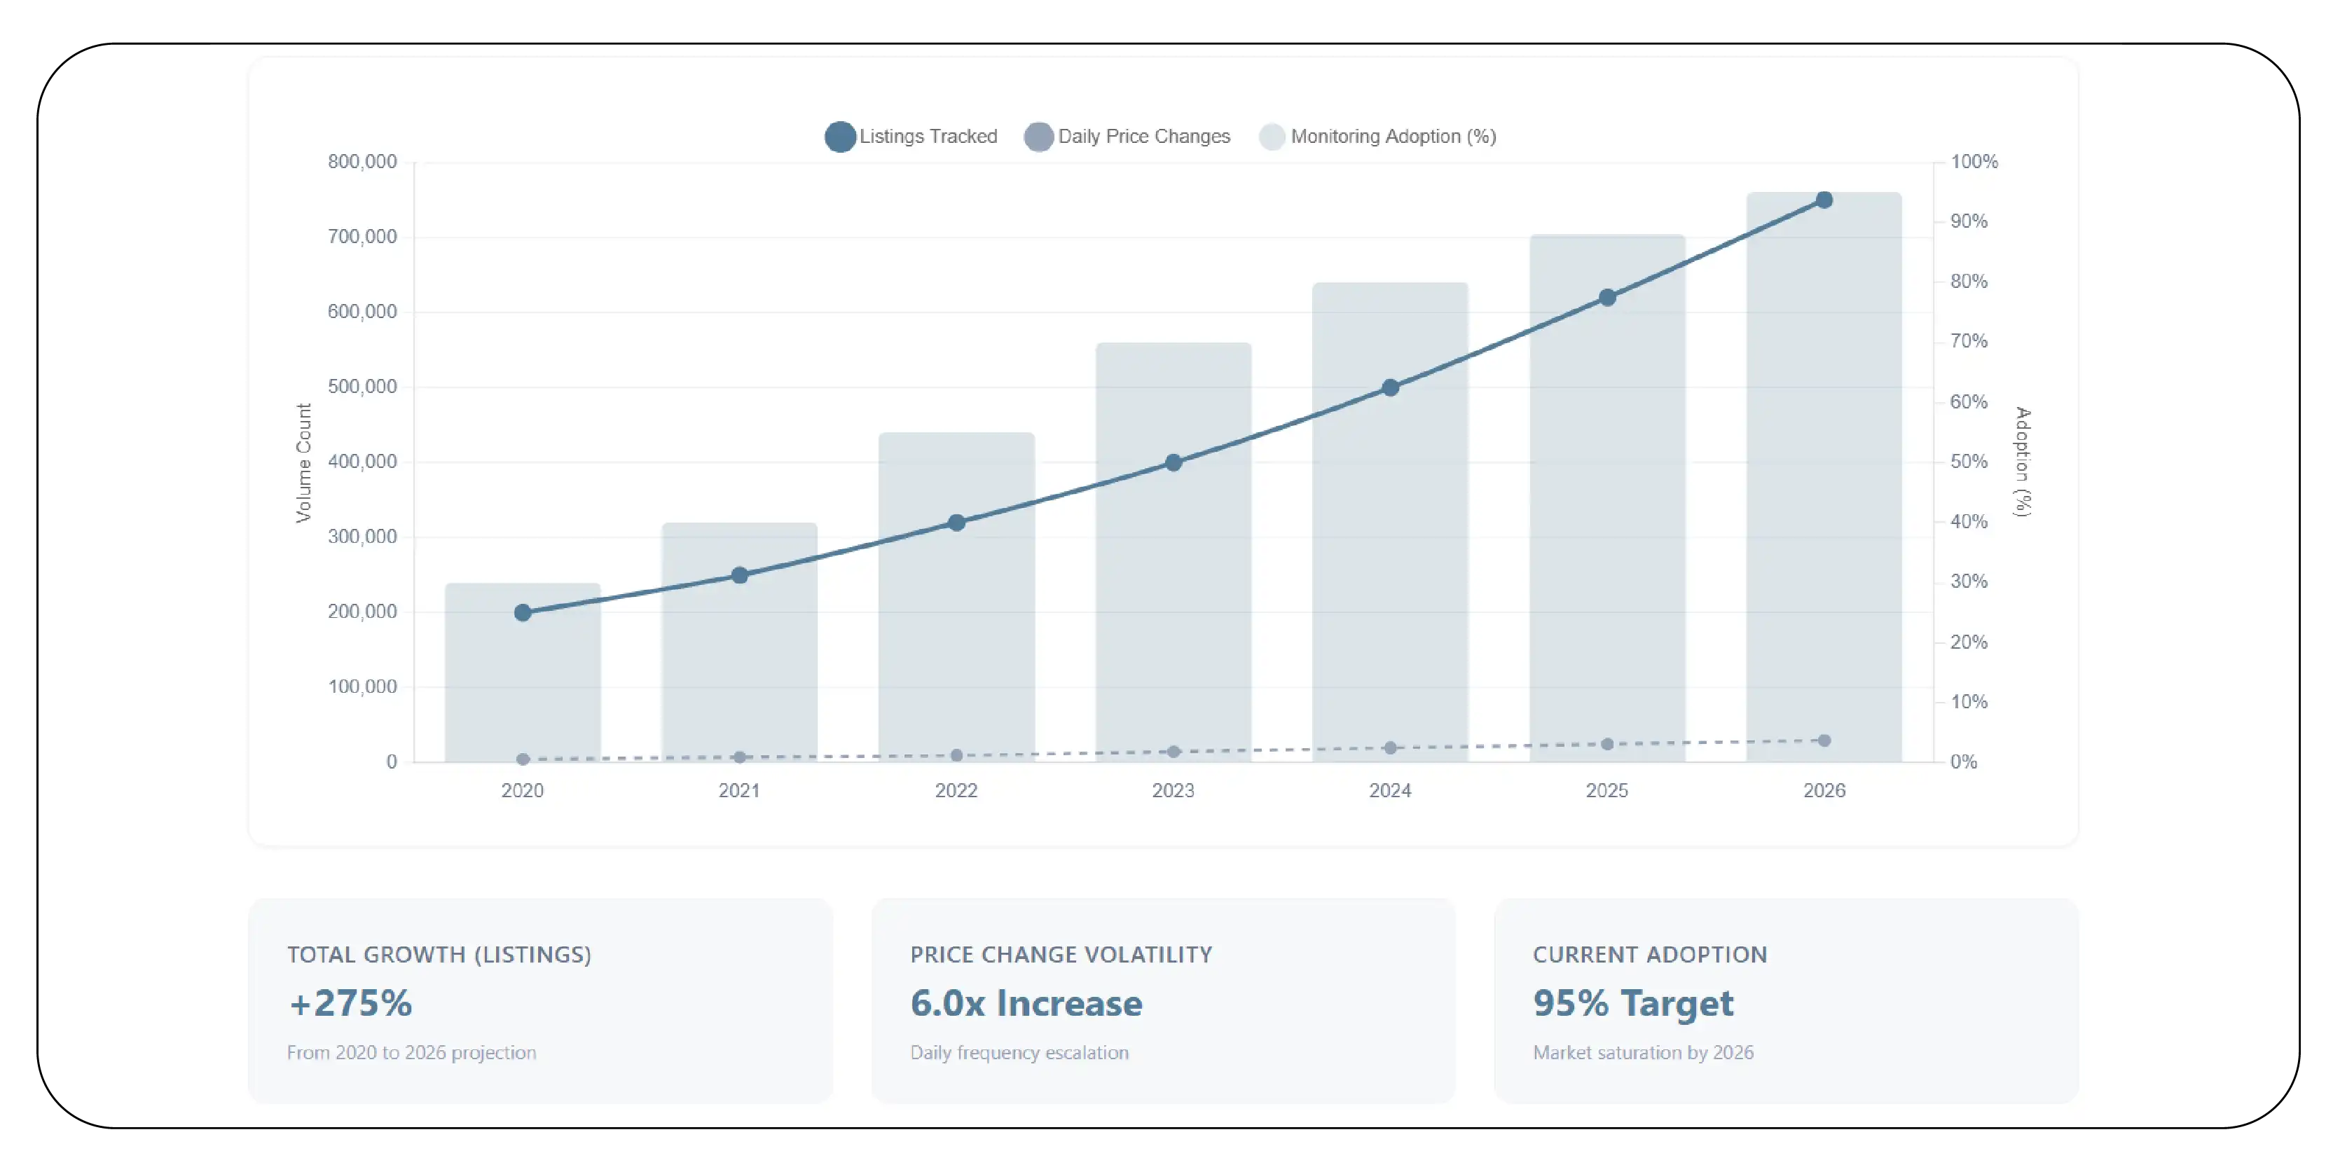Select the 2025 Daily Price Changes dot
This screenshot has height=1158, width=2333.
point(1606,743)
